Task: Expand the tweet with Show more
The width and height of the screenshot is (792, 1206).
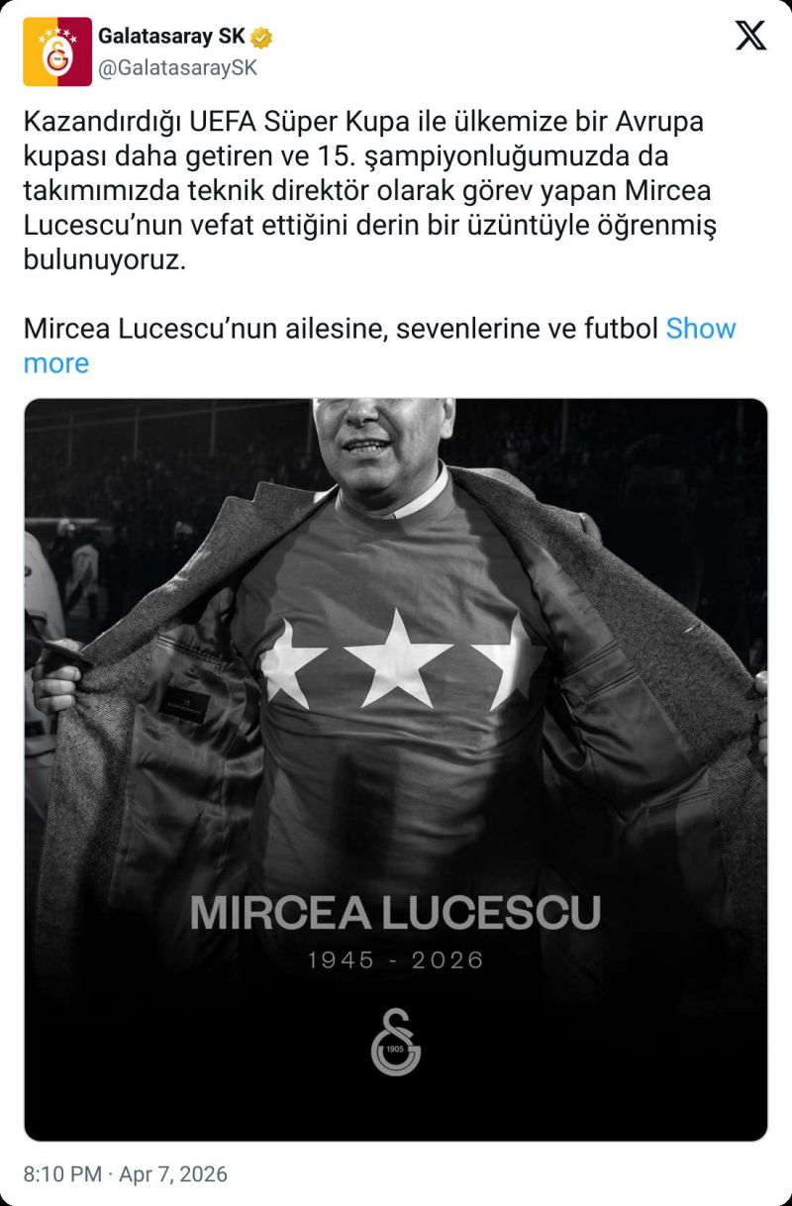Action: coord(379,346)
